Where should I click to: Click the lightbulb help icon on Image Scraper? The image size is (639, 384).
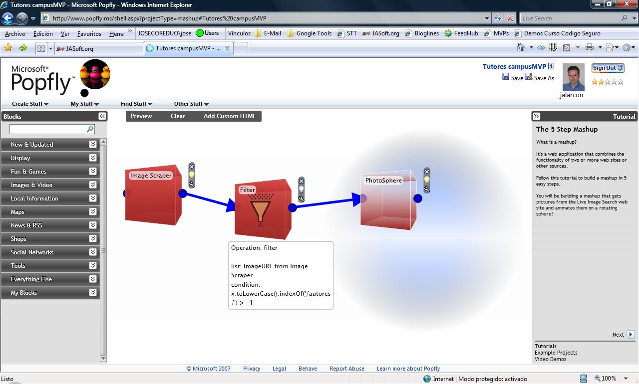[192, 175]
